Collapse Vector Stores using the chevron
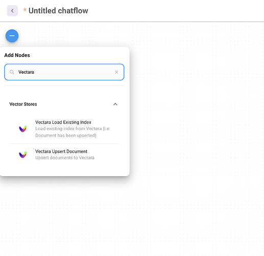Viewport: 264px width, 256px height. 115,104
